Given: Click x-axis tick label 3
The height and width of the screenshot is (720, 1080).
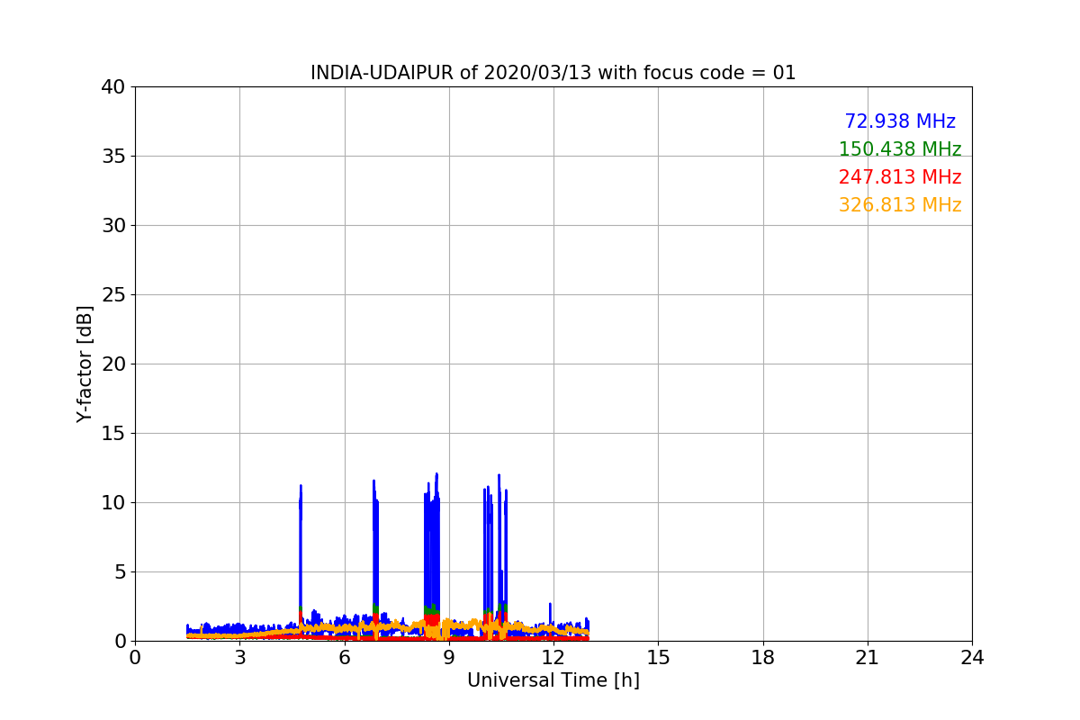Looking at the screenshot, I should point(239,658).
